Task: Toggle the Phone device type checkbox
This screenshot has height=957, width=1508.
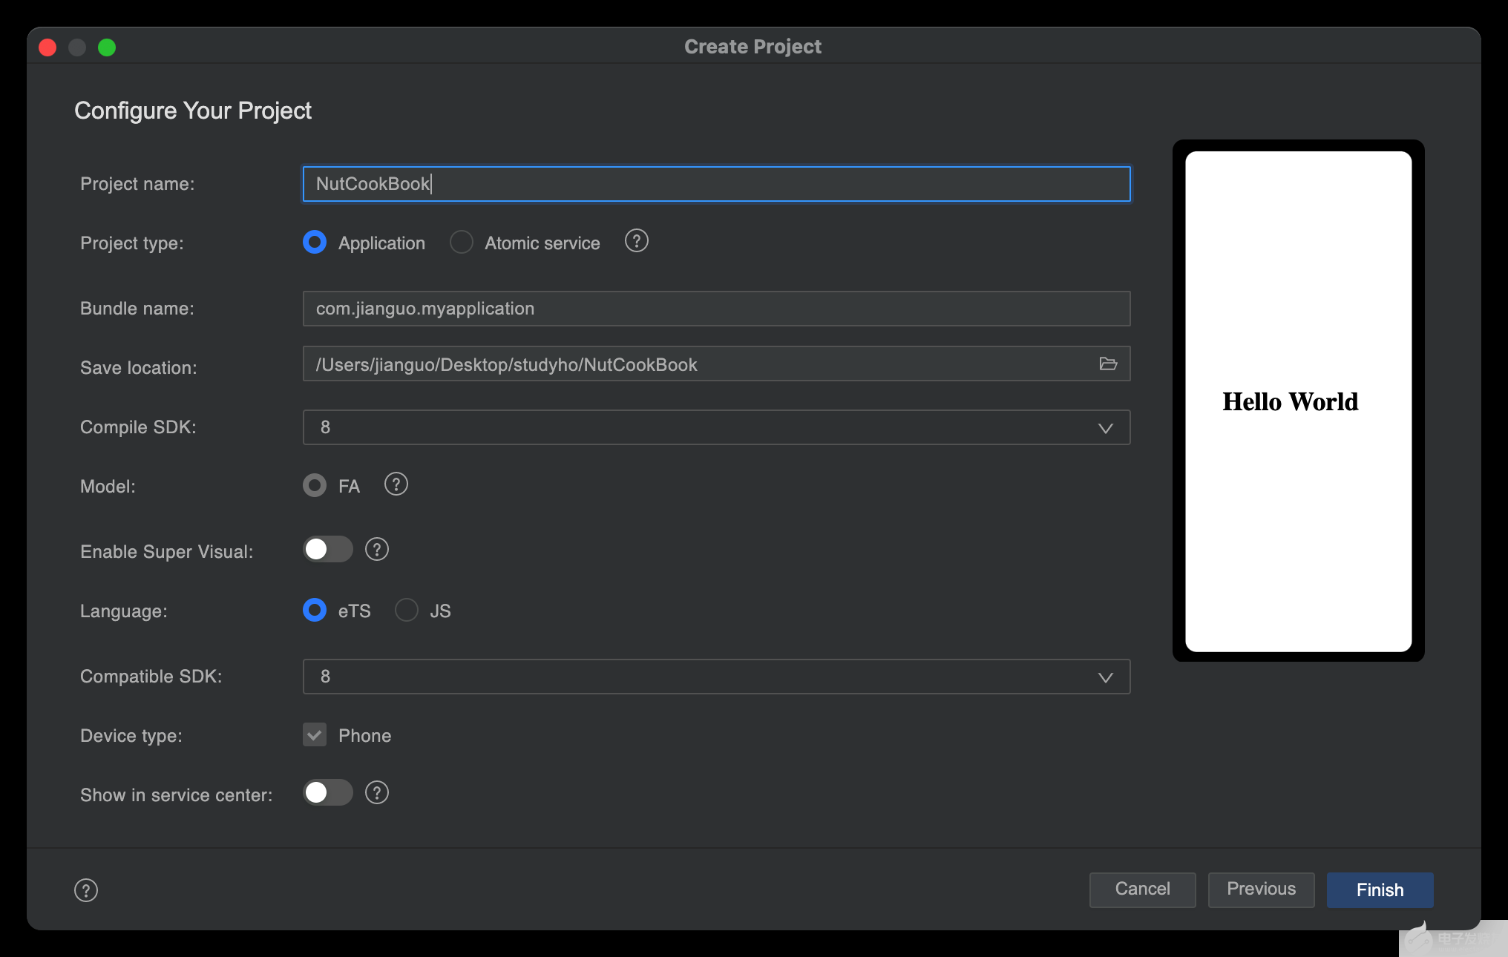Action: (x=315, y=734)
